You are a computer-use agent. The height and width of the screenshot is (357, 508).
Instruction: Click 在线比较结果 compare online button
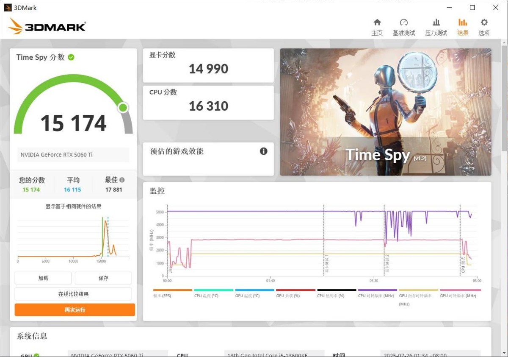[73, 294]
